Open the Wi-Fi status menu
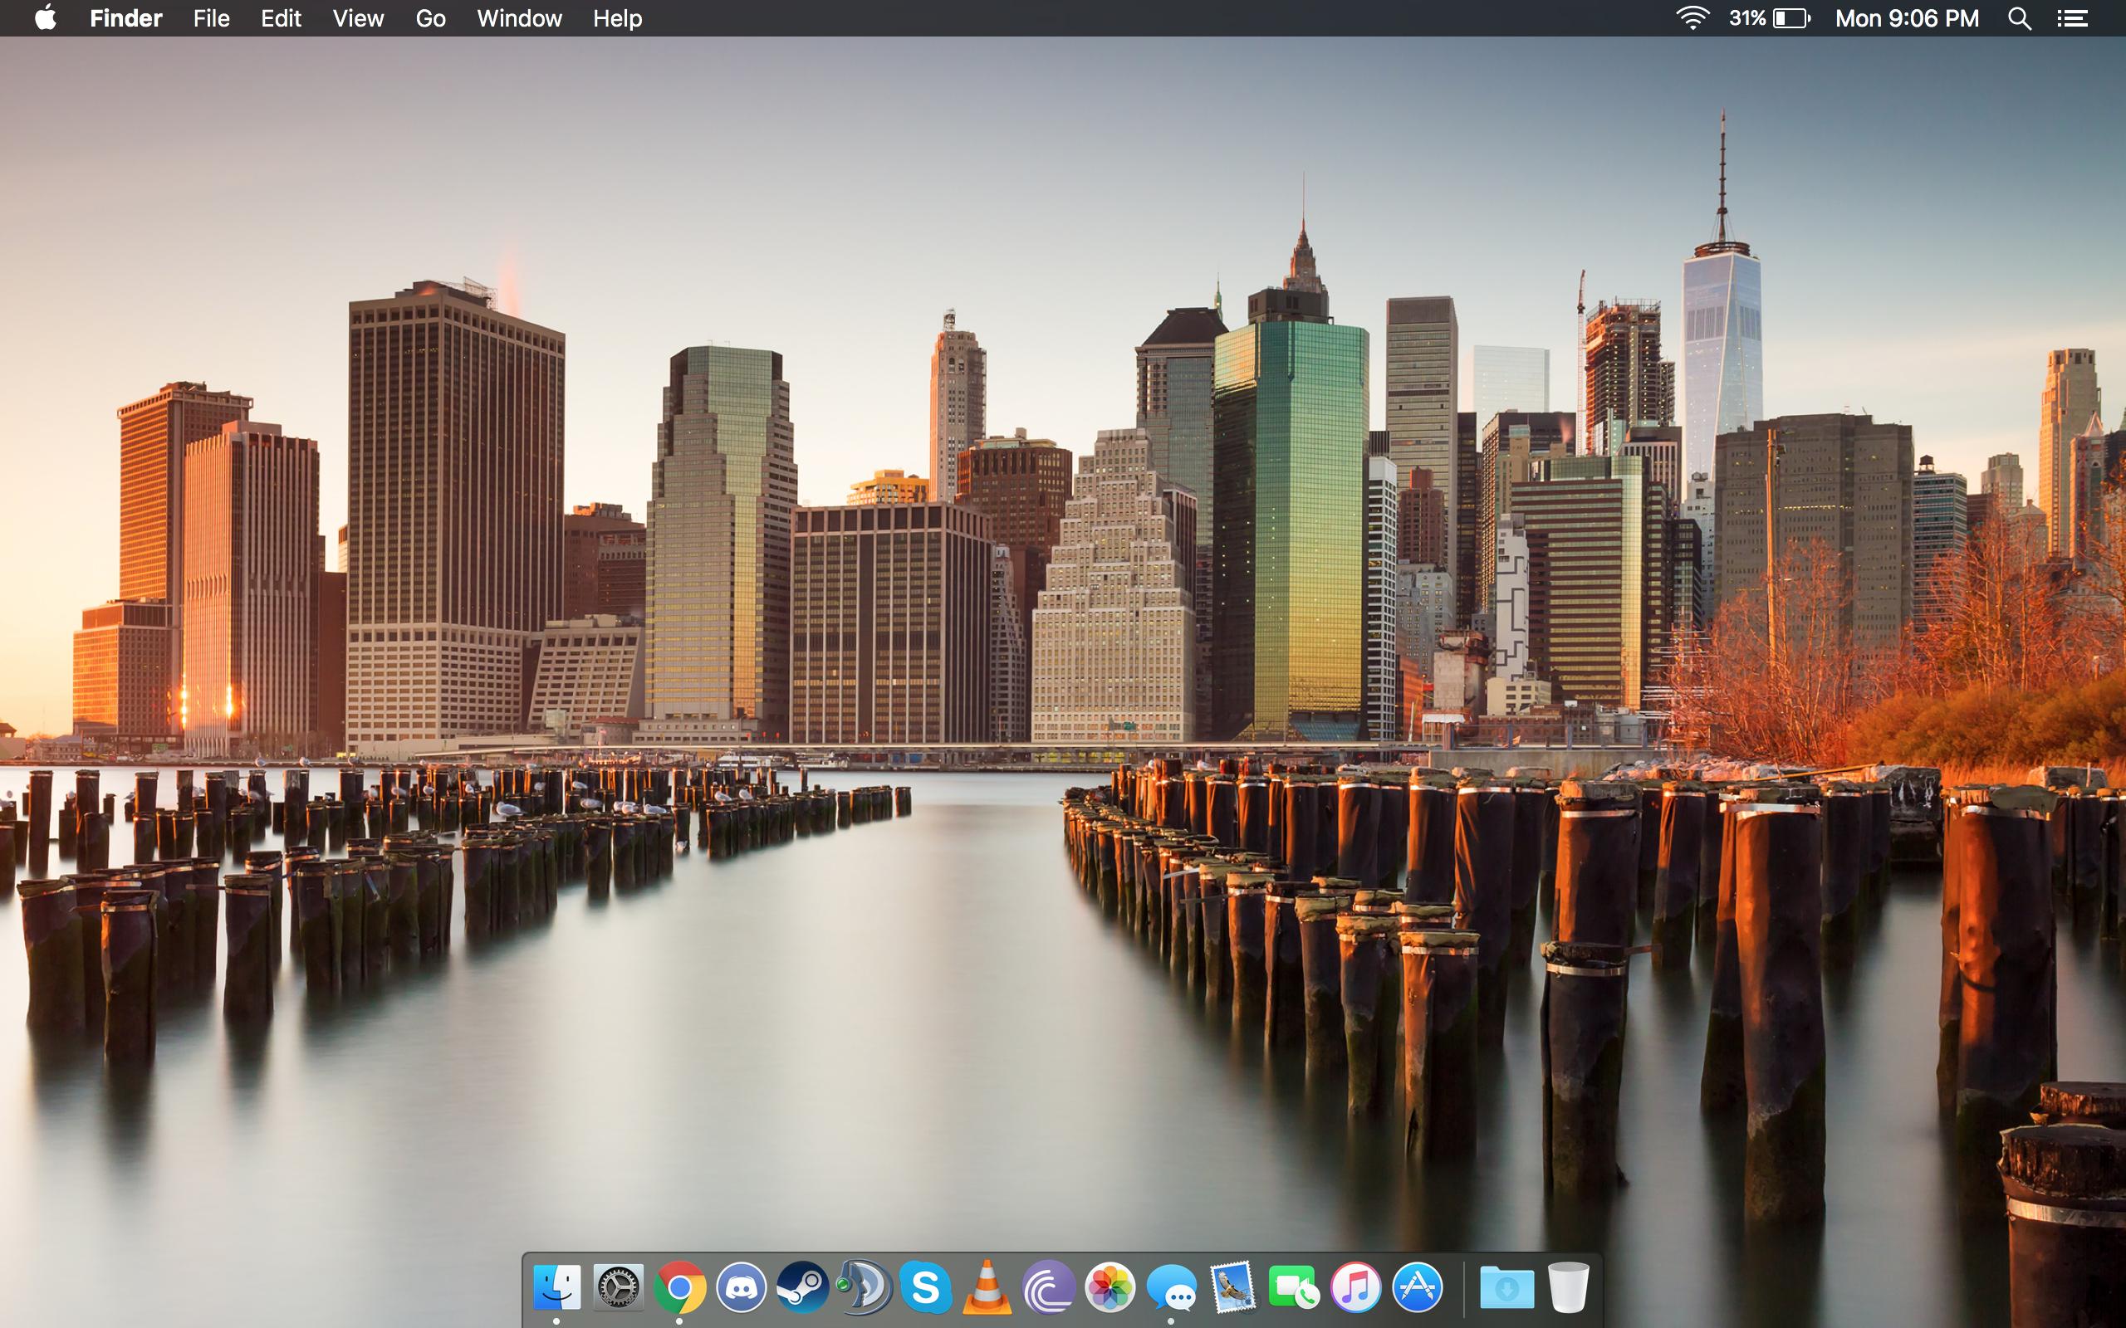 pos(1692,17)
